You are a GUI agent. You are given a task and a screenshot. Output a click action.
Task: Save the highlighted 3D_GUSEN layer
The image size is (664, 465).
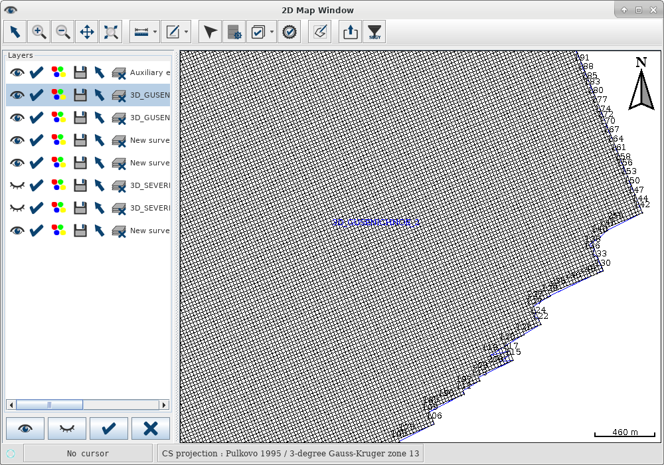80,95
